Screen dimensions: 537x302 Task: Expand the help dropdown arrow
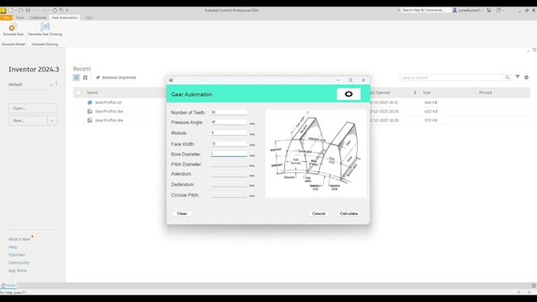coord(504,10)
